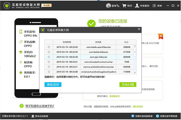Screen dimensions: 181x120
Task: Click the orange 荐 recommended ribbon
Action: point(160,36)
